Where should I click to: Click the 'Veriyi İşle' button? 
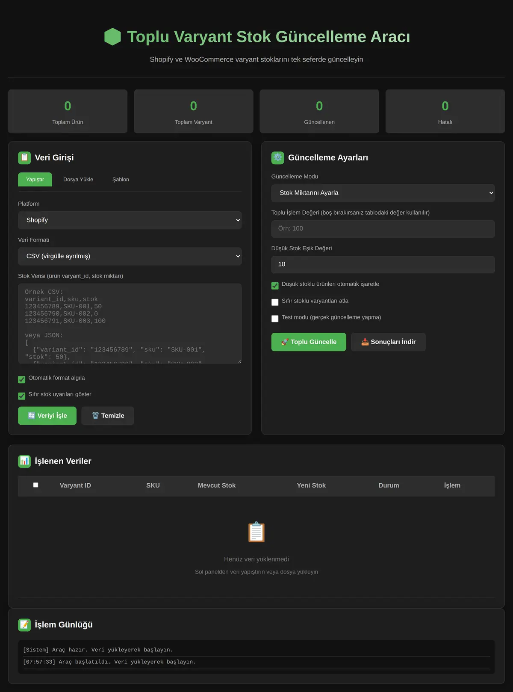[x=47, y=416]
